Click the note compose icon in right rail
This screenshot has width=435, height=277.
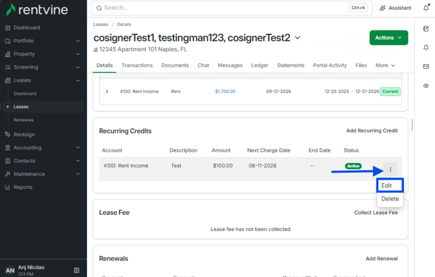pos(426,29)
